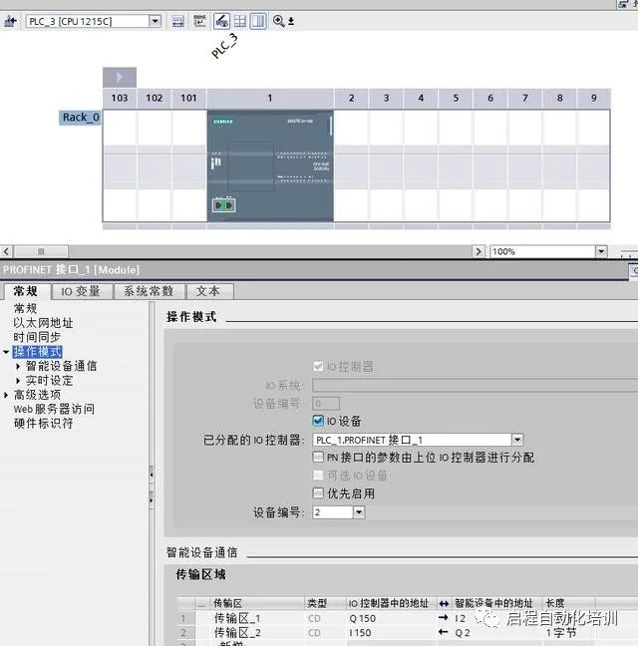Click the show address labels toolbar icon
This screenshot has width=638, height=646.
pyautogui.click(x=177, y=21)
